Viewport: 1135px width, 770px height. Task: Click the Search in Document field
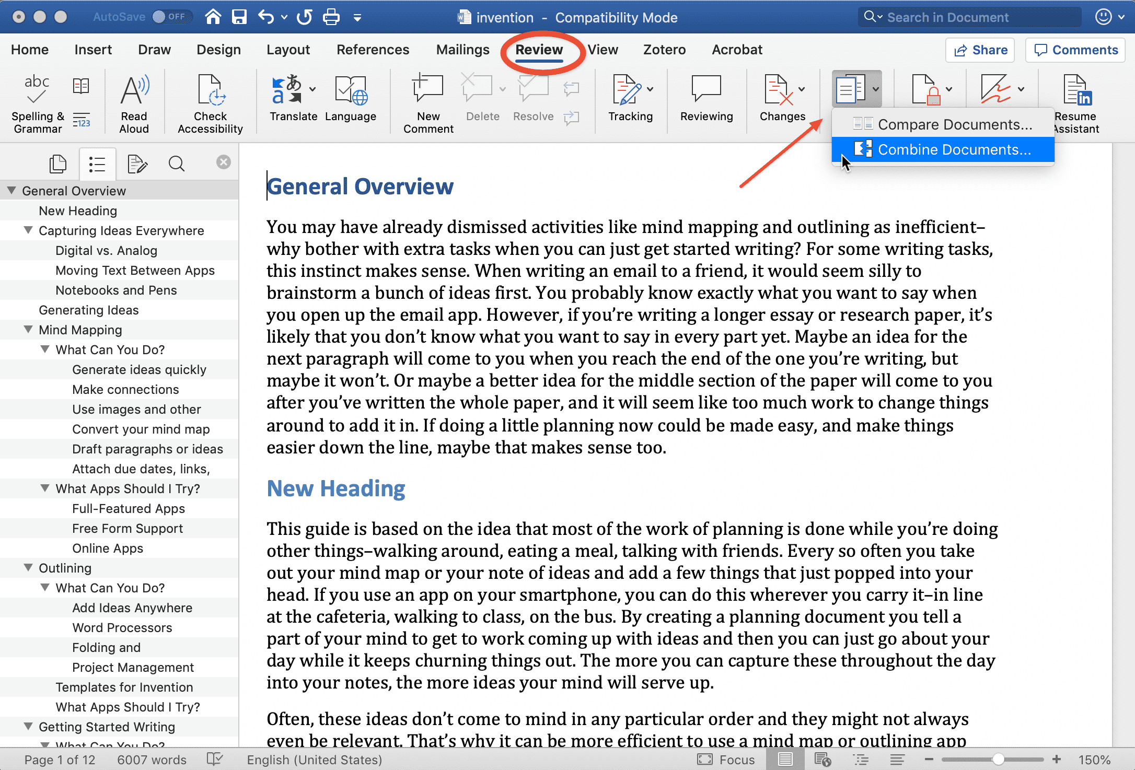click(969, 17)
